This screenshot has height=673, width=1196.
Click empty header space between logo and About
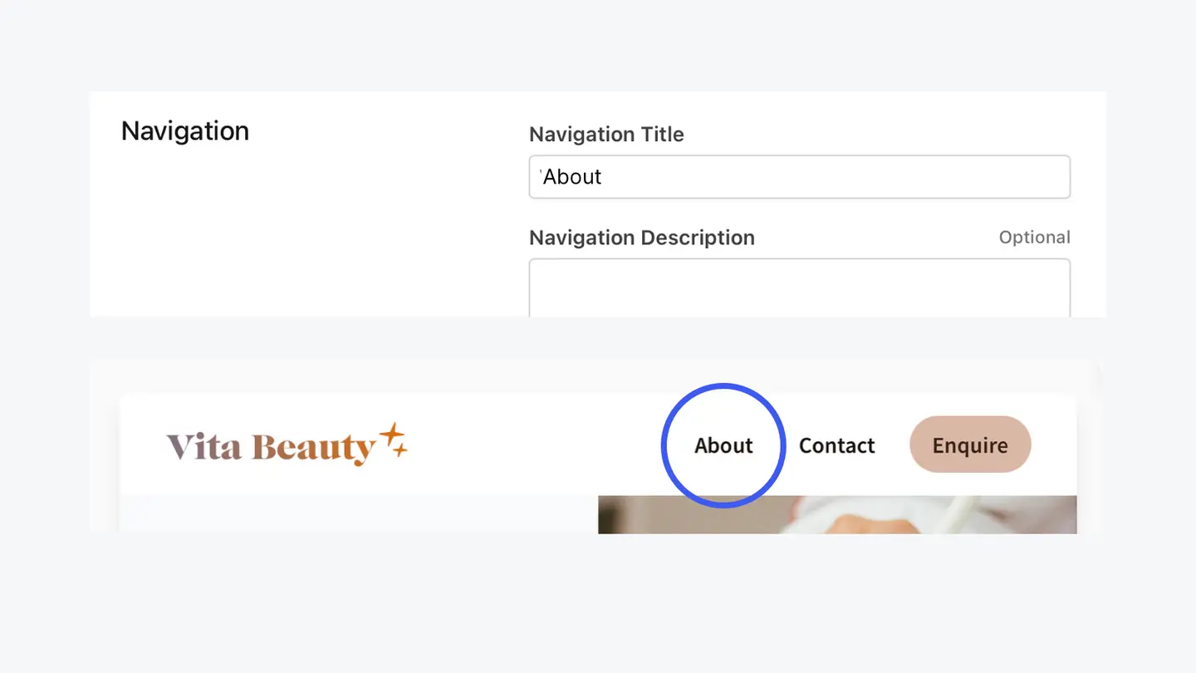click(x=532, y=446)
